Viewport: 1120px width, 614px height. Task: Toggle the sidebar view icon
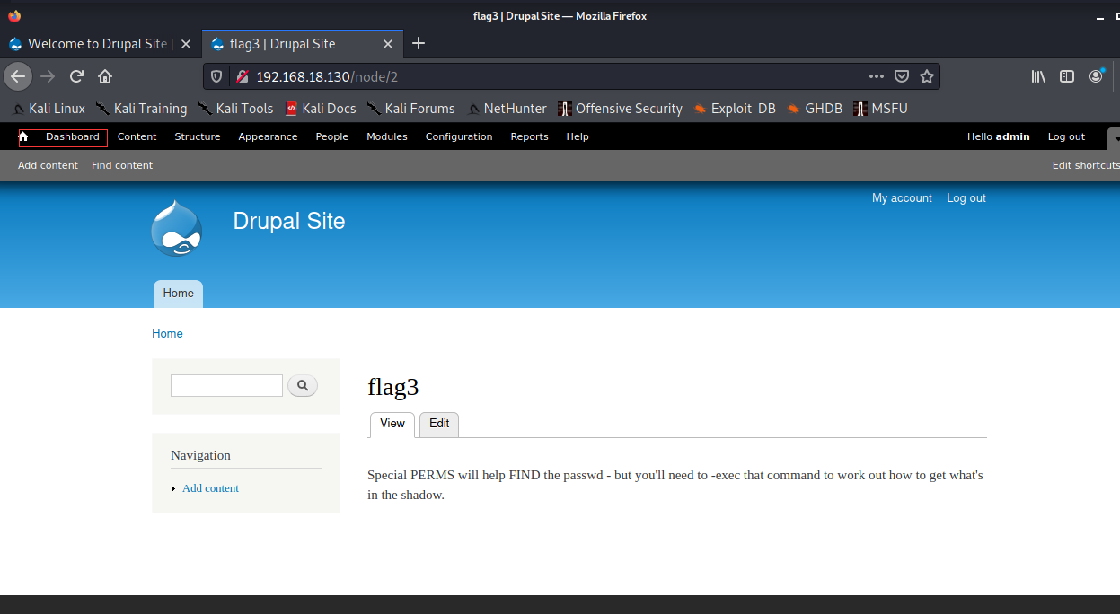pyautogui.click(x=1067, y=76)
